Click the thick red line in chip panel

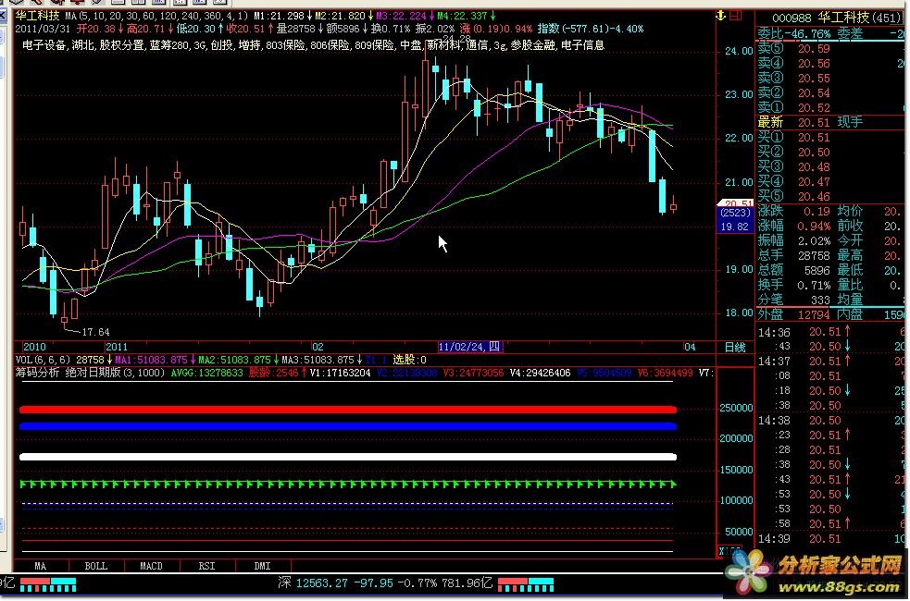click(x=348, y=410)
